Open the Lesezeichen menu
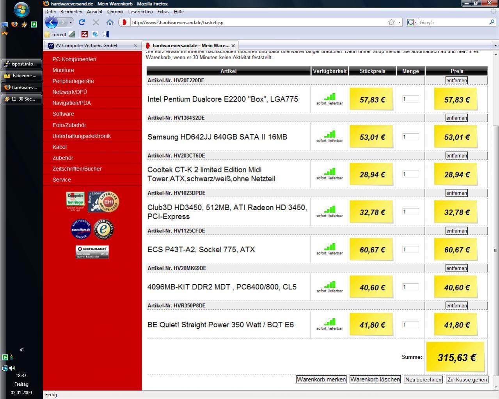Image resolution: width=499 pixels, height=399 pixels. pyautogui.click(x=140, y=12)
